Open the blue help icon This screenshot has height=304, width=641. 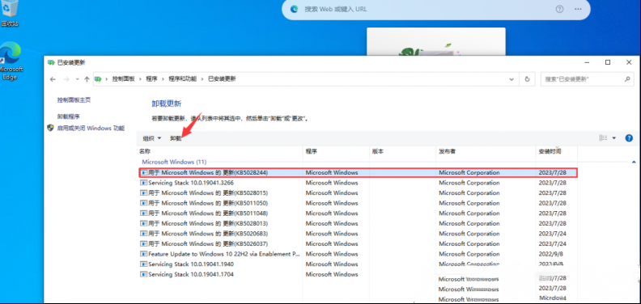coord(629,138)
